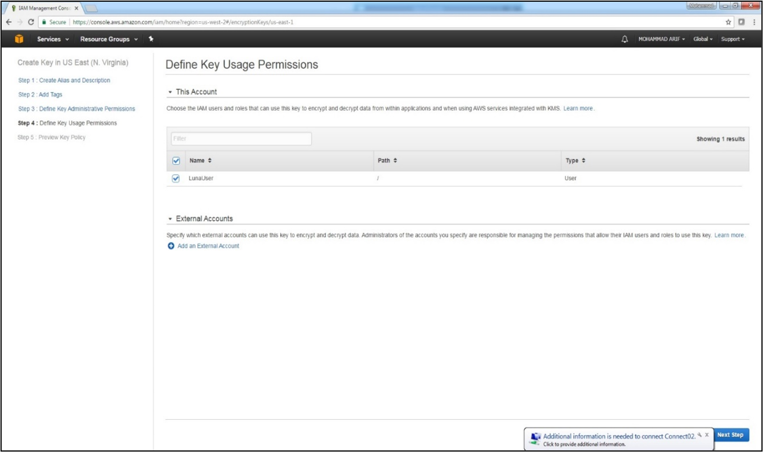Click the Showing 1 results text
This screenshot has height=452, width=763.
pos(720,139)
